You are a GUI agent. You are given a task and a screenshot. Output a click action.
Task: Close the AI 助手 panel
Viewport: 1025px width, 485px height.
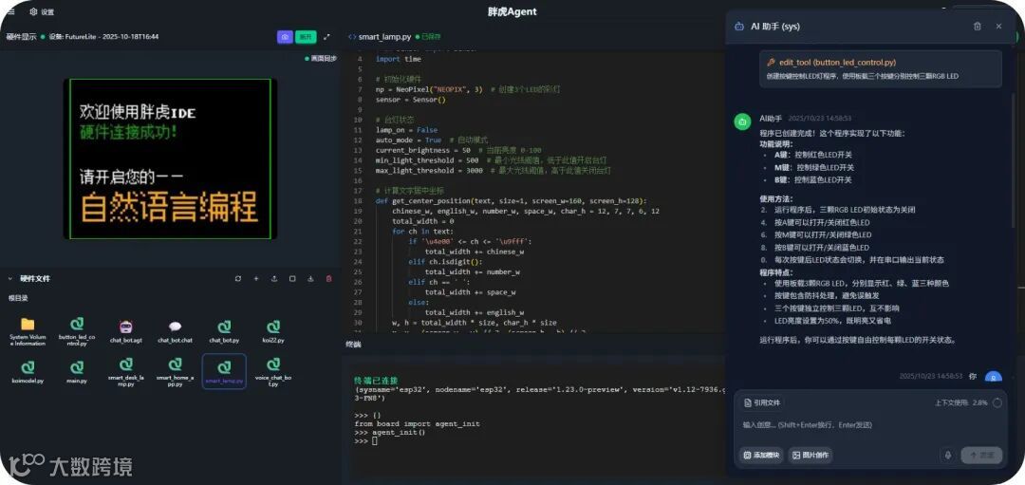(x=998, y=27)
